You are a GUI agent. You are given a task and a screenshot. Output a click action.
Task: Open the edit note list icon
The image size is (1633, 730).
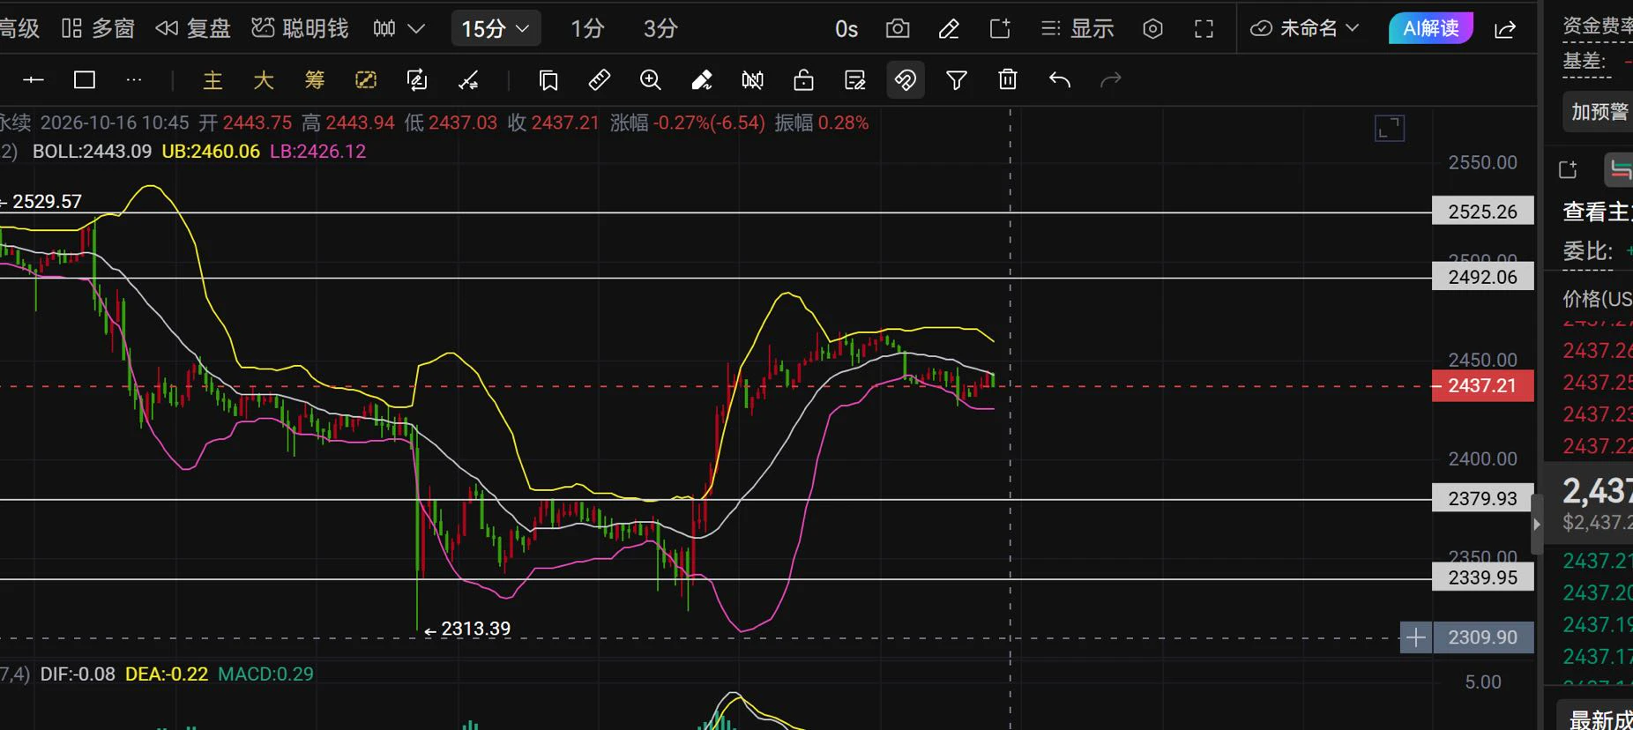click(855, 80)
